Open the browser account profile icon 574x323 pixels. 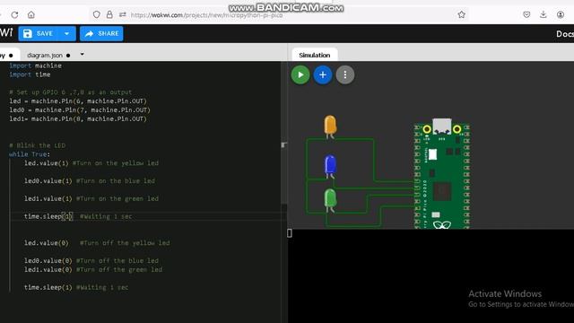560,14
